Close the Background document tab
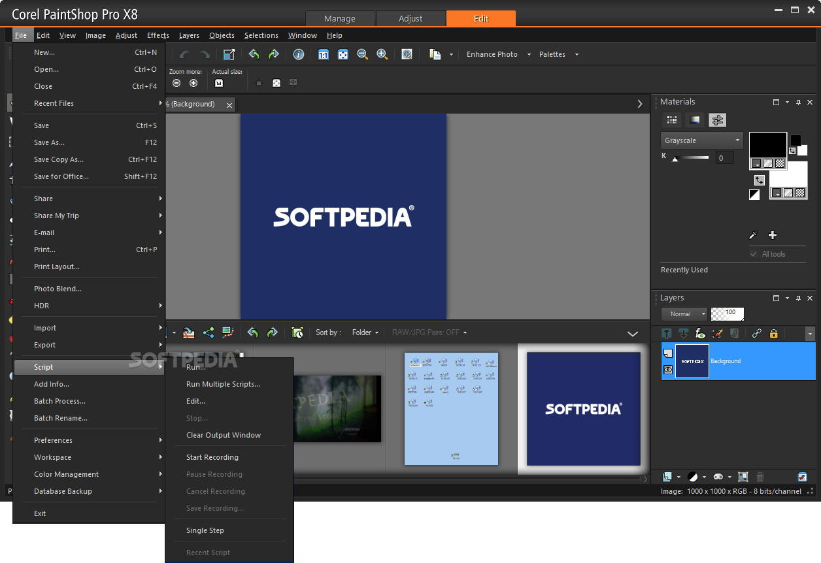This screenshot has width=821, height=563. click(x=229, y=105)
